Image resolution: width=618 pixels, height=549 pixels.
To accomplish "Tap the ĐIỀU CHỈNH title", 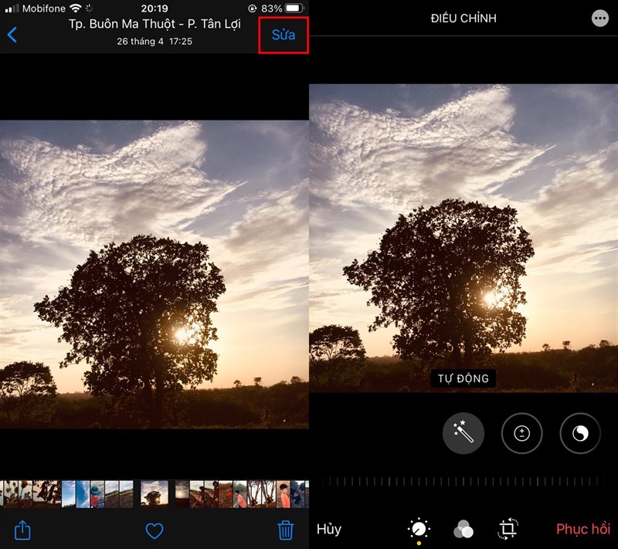I will point(463,18).
